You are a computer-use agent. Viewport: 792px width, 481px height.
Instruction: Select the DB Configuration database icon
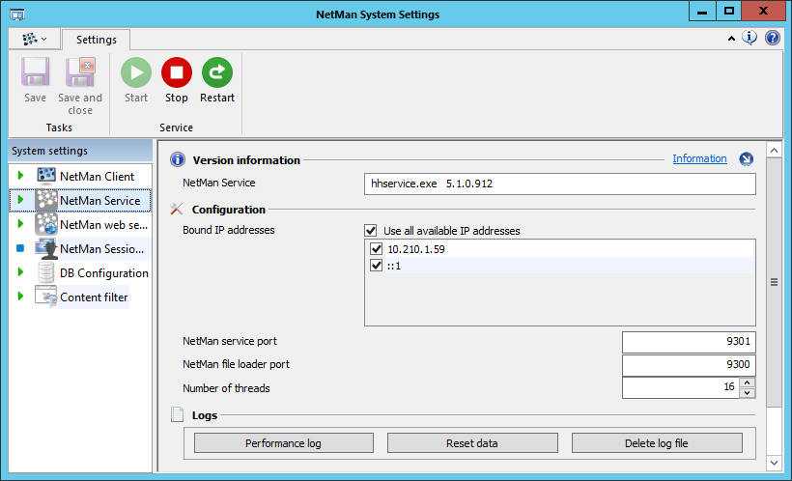pyautogui.click(x=46, y=273)
